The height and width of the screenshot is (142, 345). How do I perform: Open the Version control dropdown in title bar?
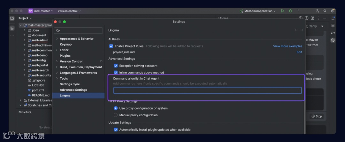(69, 11)
